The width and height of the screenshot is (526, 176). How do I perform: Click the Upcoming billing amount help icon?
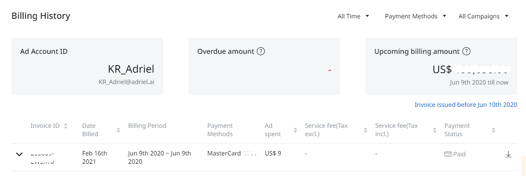point(466,51)
